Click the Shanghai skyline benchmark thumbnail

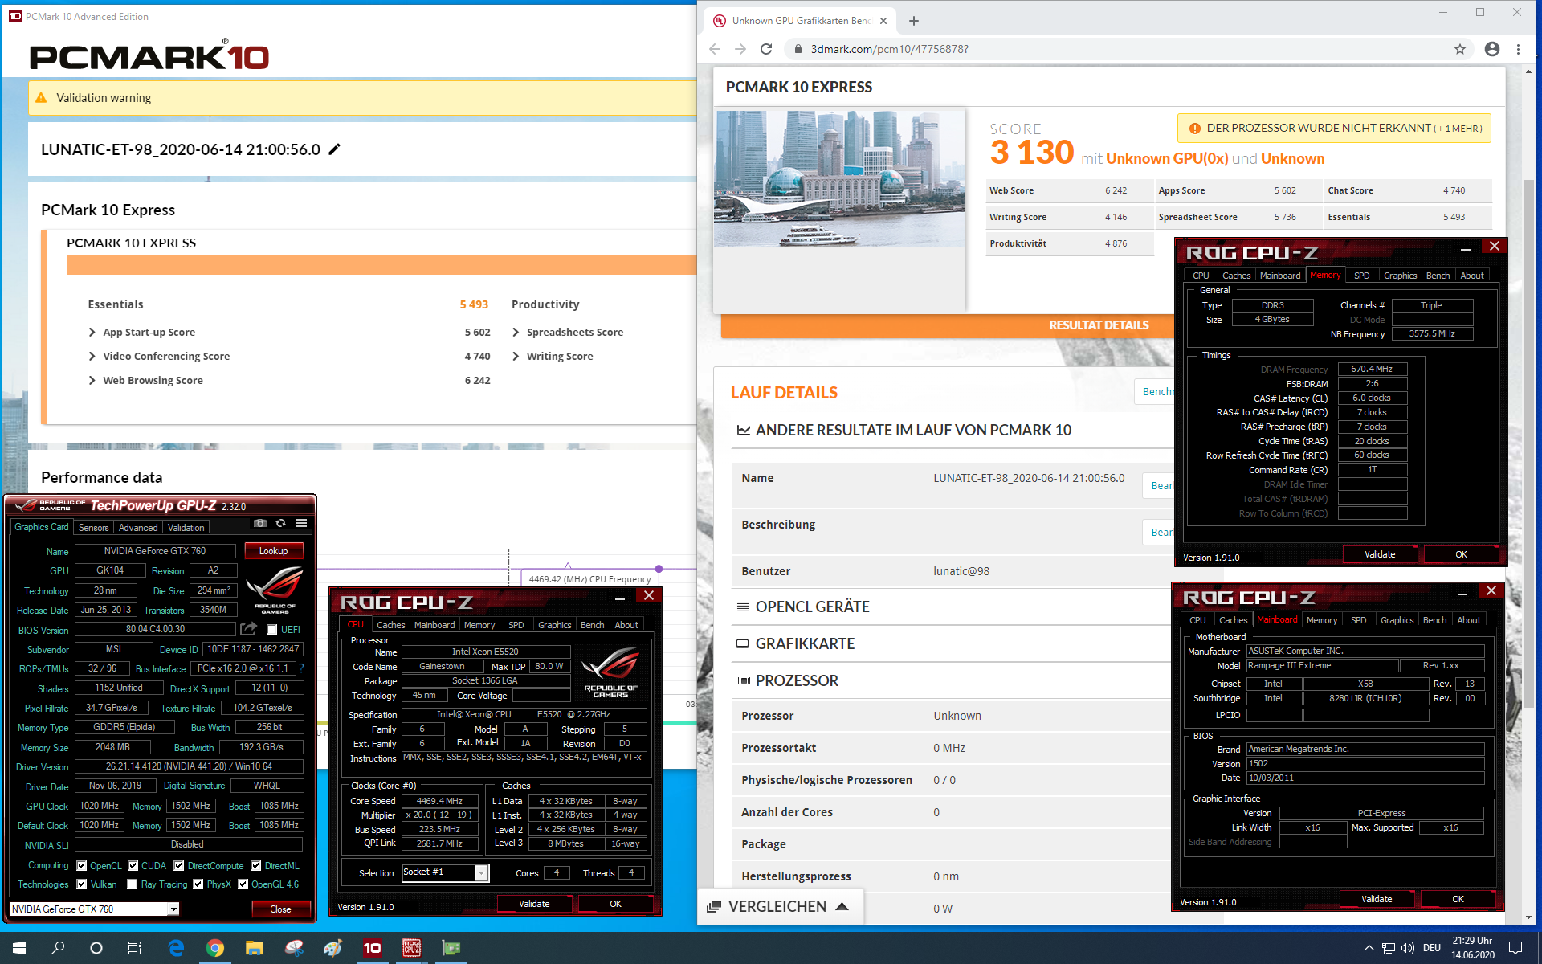[839, 178]
